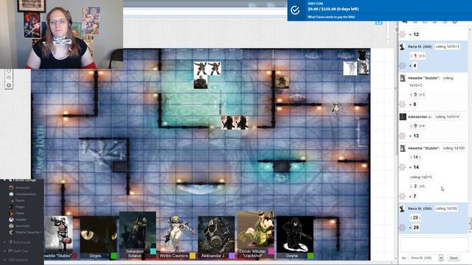The width and height of the screenshot is (472, 265).
Task: Click the green color swatch for Deyna
Action: pos(310,256)
